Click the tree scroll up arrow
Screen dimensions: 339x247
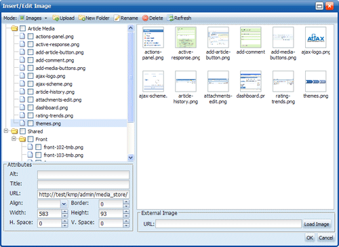pyautogui.click(x=130, y=28)
